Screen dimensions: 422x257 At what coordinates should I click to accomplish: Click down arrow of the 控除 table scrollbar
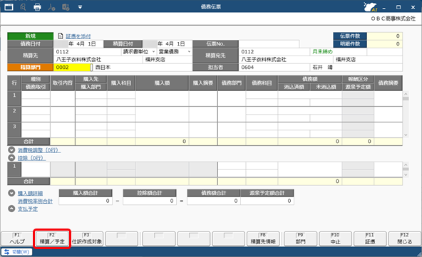pyautogui.click(x=406, y=174)
